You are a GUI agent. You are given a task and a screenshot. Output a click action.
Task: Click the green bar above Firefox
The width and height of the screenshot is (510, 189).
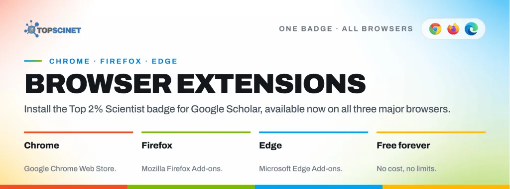point(196,132)
